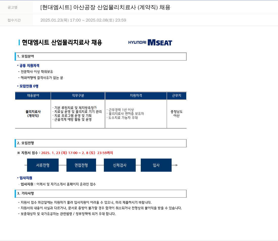This screenshot has width=278, height=241.
Task: Click the 물리치료사 (계약직) table cell
Action: 33,114
